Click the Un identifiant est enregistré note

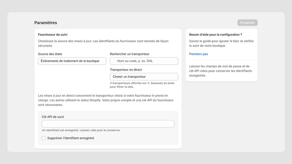point(81,130)
